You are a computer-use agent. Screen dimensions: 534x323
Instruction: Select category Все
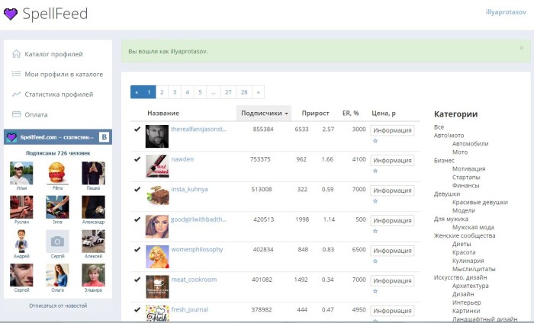point(439,126)
